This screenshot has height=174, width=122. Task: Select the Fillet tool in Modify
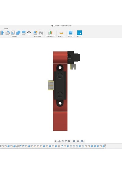tap(8, 33)
